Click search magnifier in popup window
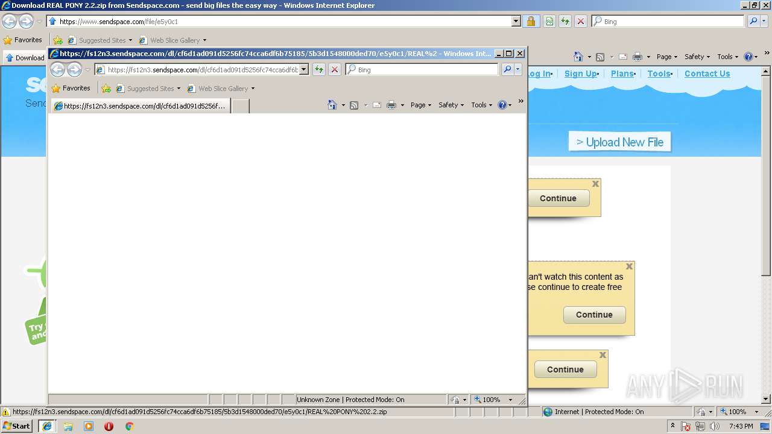Image resolution: width=772 pixels, height=434 pixels. [x=508, y=70]
